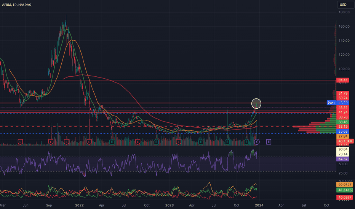Image resolution: width=355 pixels, height=209 pixels.
Task: Click the orange 27.84 price label
Action: pyautogui.click(x=343, y=136)
